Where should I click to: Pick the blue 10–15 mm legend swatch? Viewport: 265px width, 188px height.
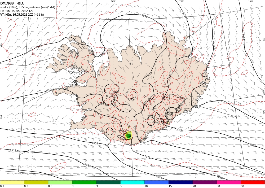click(157, 182)
